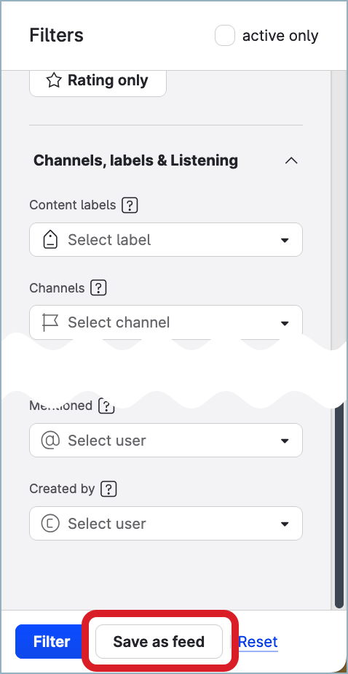Collapse the Channels, labels & Listening section
This screenshot has height=674, width=348.
pyautogui.click(x=291, y=160)
